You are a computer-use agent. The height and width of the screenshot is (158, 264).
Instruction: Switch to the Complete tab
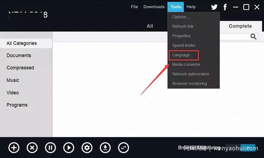240,26
